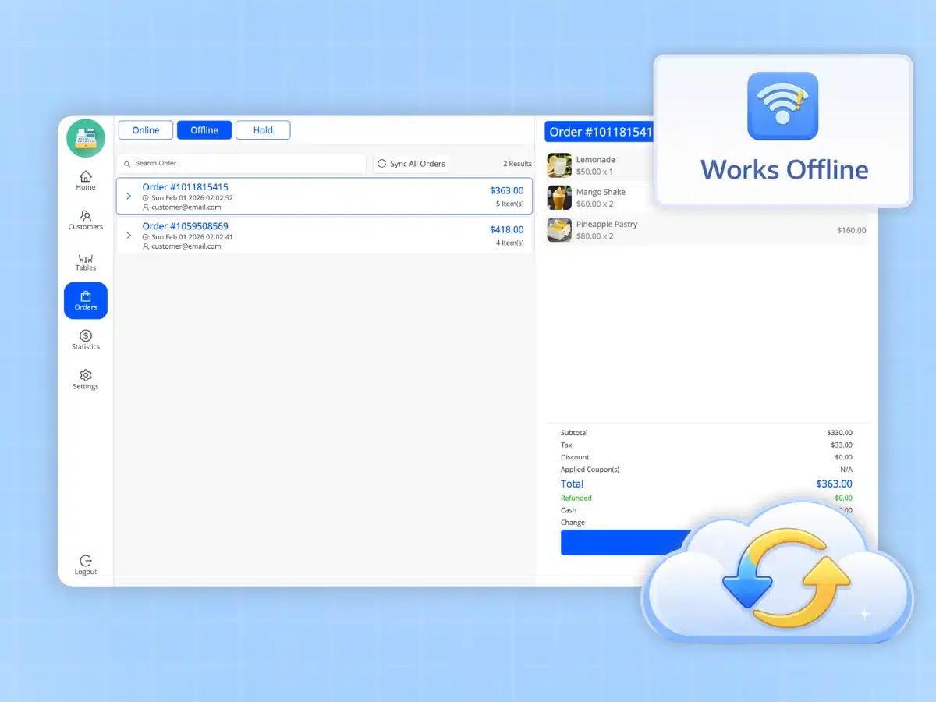View the Statistics page
Image resolution: width=936 pixels, height=702 pixels.
click(x=85, y=340)
